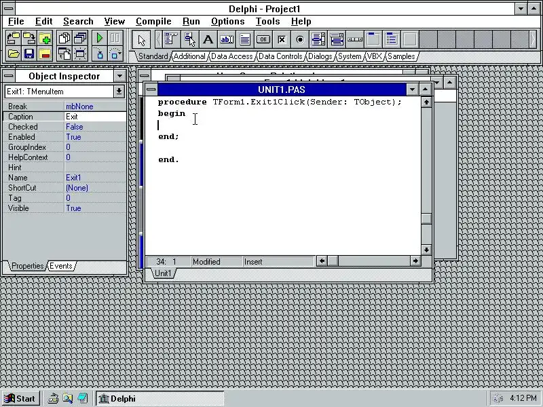This screenshot has height=407, width=543.
Task: Open the Options menu
Action: click(x=228, y=22)
